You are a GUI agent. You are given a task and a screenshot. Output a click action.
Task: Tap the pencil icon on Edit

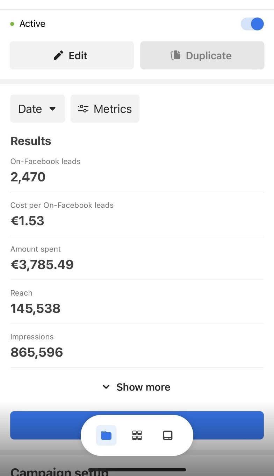[x=58, y=55]
